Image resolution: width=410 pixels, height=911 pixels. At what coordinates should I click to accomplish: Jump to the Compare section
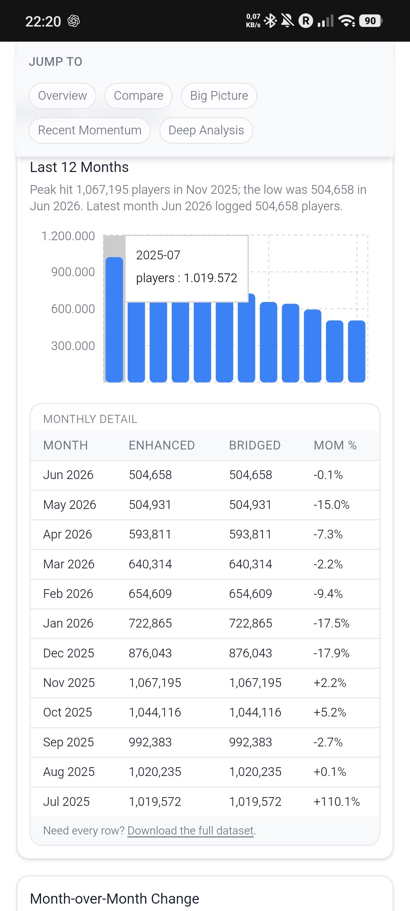138,96
